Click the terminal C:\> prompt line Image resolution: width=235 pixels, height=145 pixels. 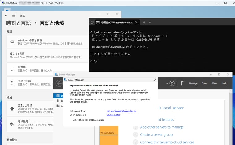pos(94,61)
